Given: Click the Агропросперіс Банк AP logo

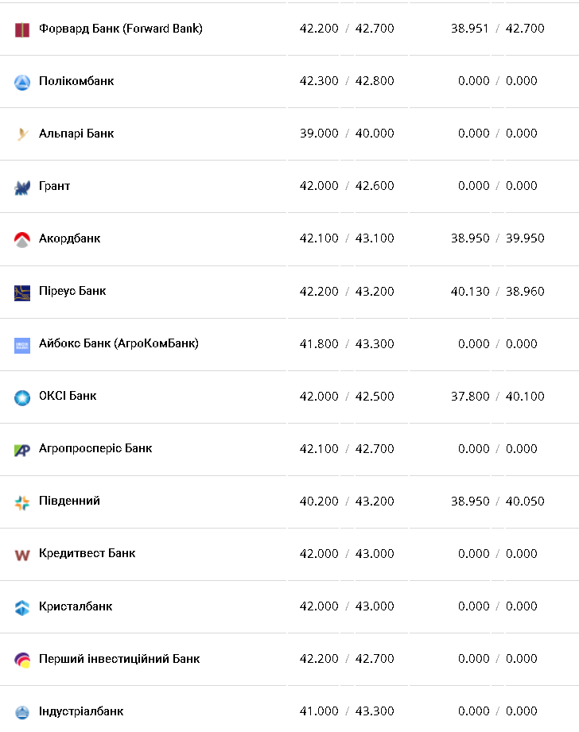Looking at the screenshot, I should click(22, 449).
